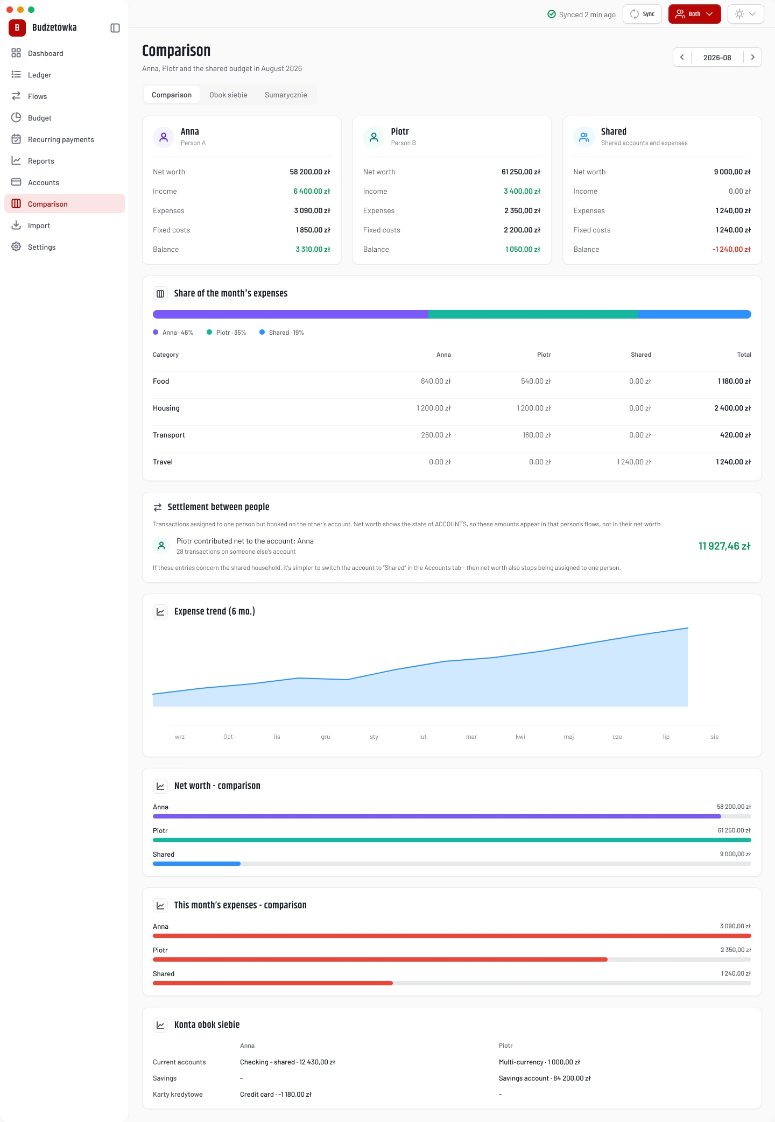Image resolution: width=775 pixels, height=1122 pixels.
Task: Open the Reports line chart icon
Action: [16, 161]
